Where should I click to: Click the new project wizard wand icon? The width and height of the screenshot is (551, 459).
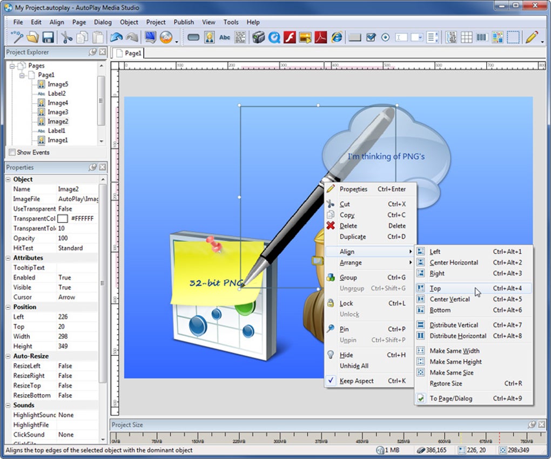pyautogui.click(x=17, y=37)
